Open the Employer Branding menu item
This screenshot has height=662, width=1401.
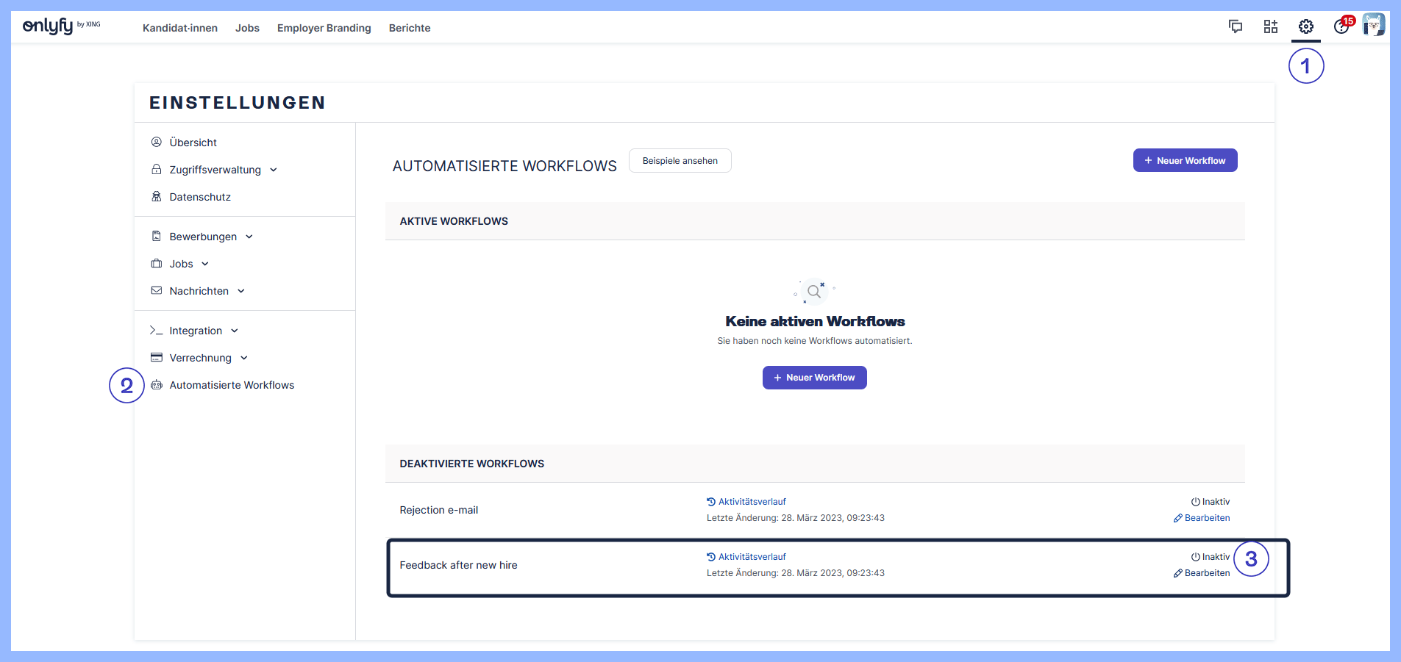point(324,28)
